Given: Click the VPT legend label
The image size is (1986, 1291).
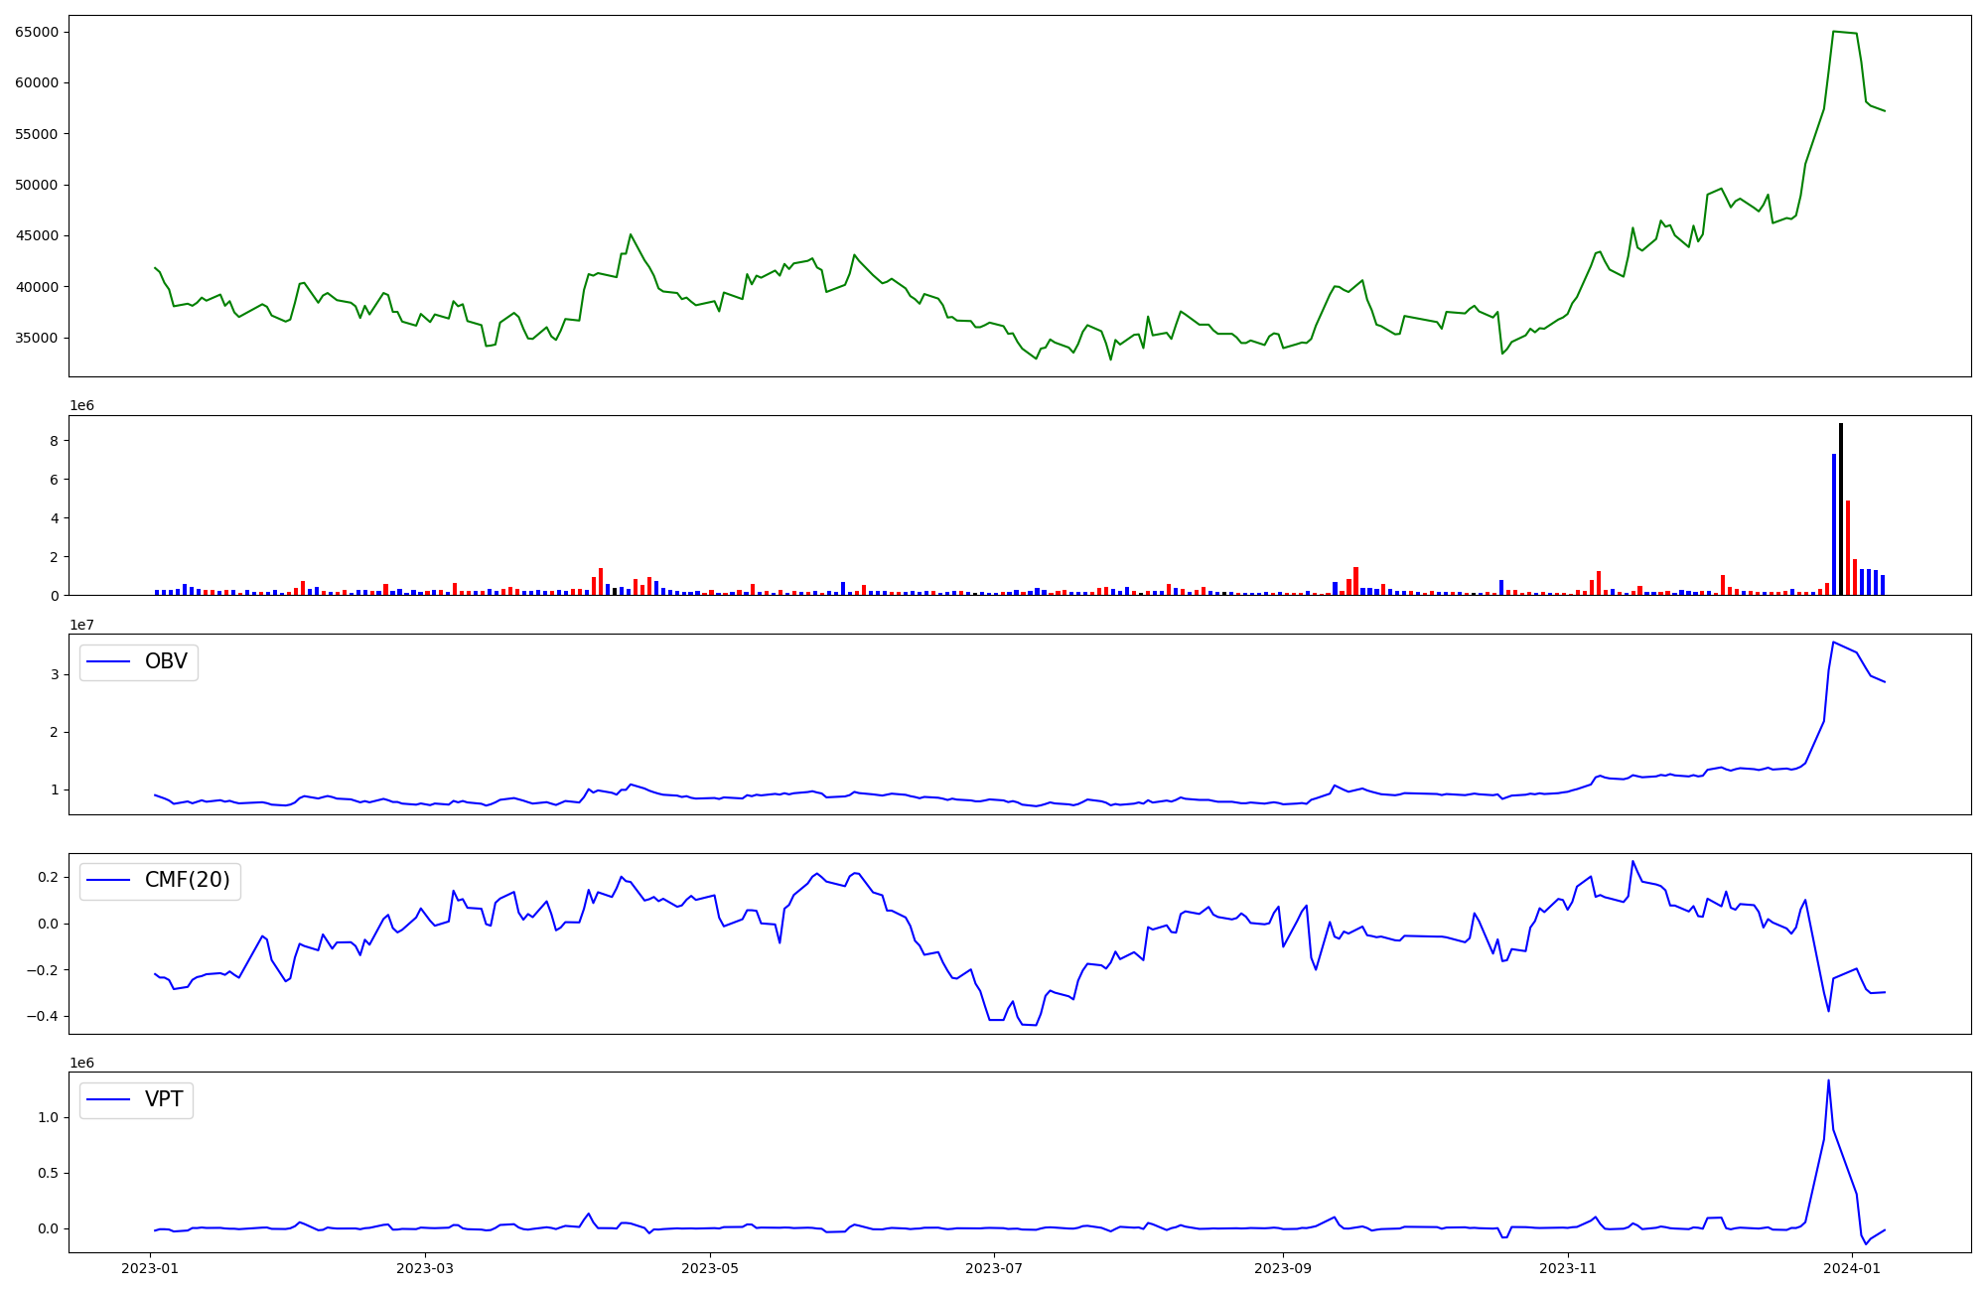Looking at the screenshot, I should (x=164, y=1099).
